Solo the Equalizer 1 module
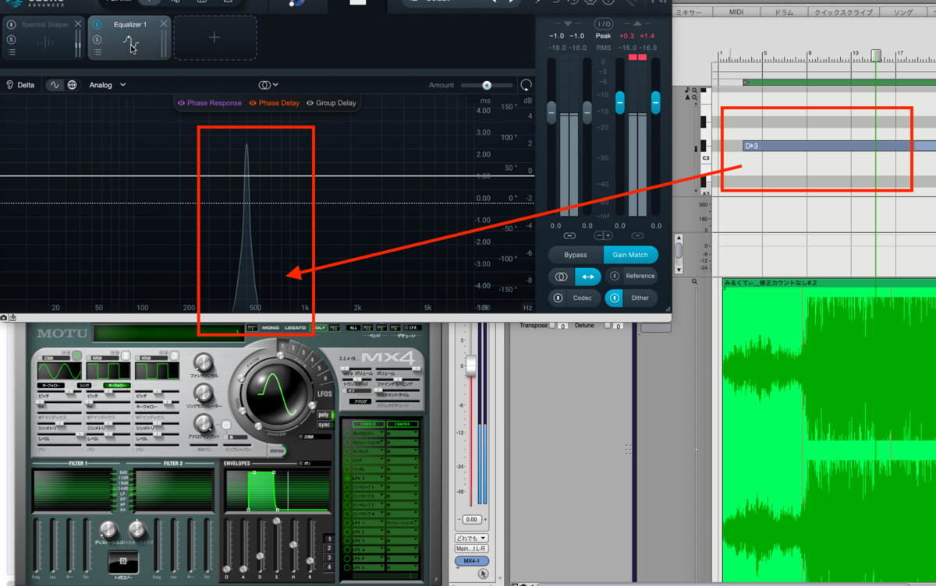Image resolution: width=936 pixels, height=586 pixels. click(97, 39)
